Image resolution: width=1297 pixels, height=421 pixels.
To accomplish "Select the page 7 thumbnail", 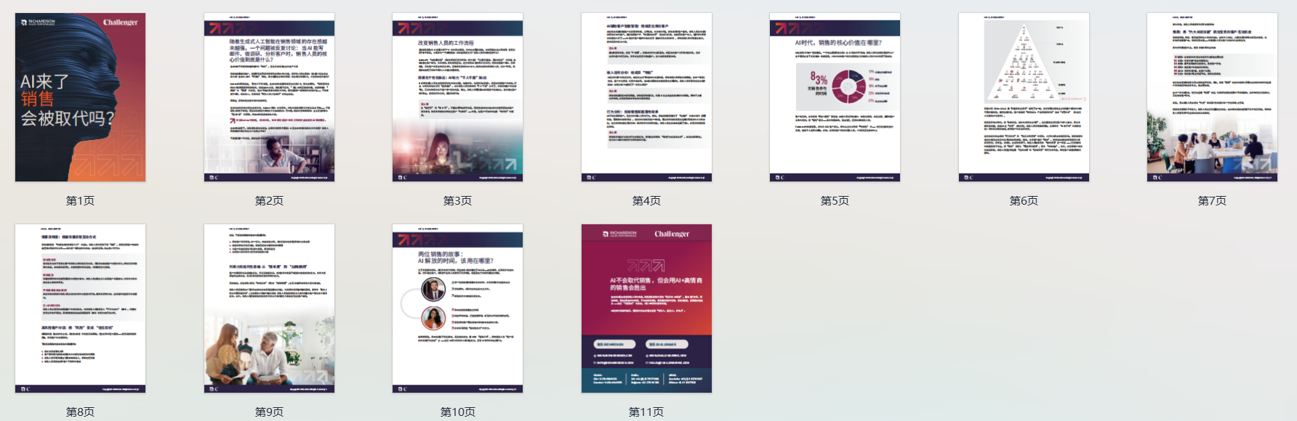I will coord(1212,97).
